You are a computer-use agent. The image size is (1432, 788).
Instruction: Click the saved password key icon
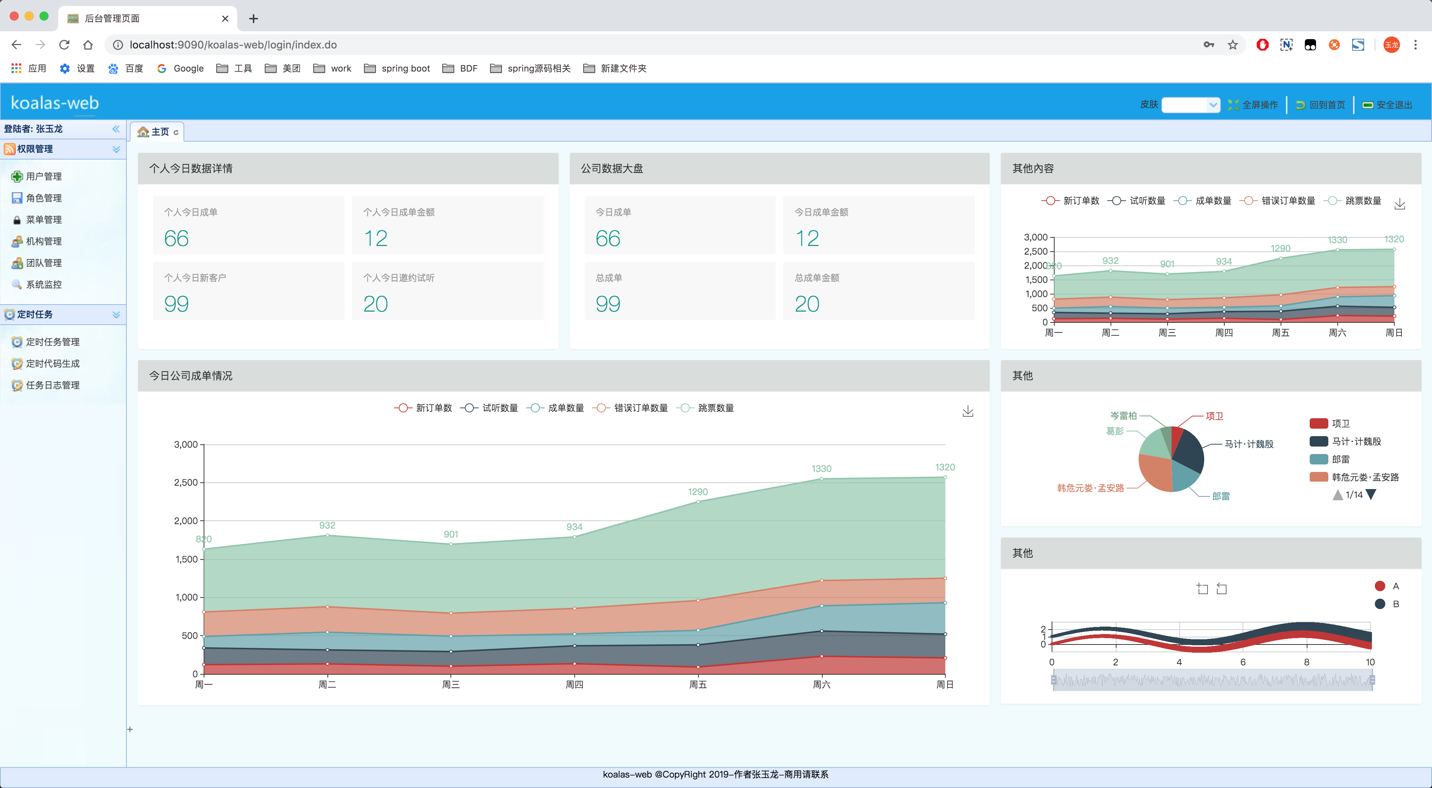1209,44
